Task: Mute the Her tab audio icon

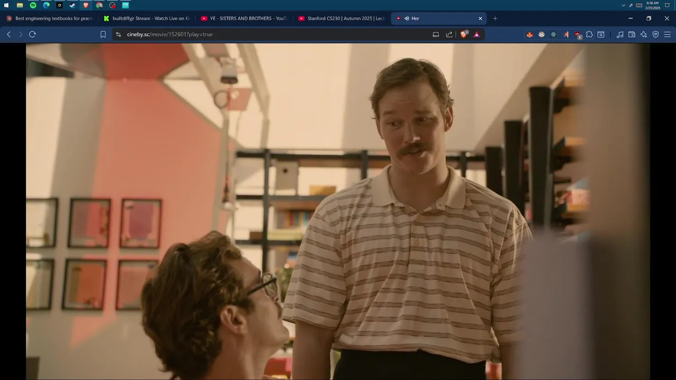Action: [x=407, y=18]
